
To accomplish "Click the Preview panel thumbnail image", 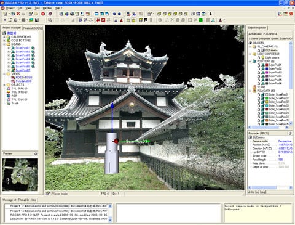I will (20, 174).
